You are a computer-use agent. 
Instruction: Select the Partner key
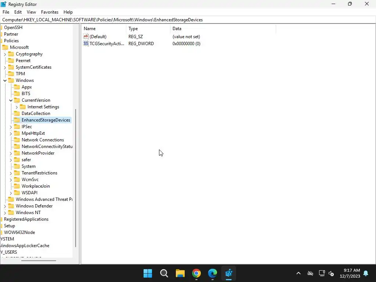(x=11, y=34)
